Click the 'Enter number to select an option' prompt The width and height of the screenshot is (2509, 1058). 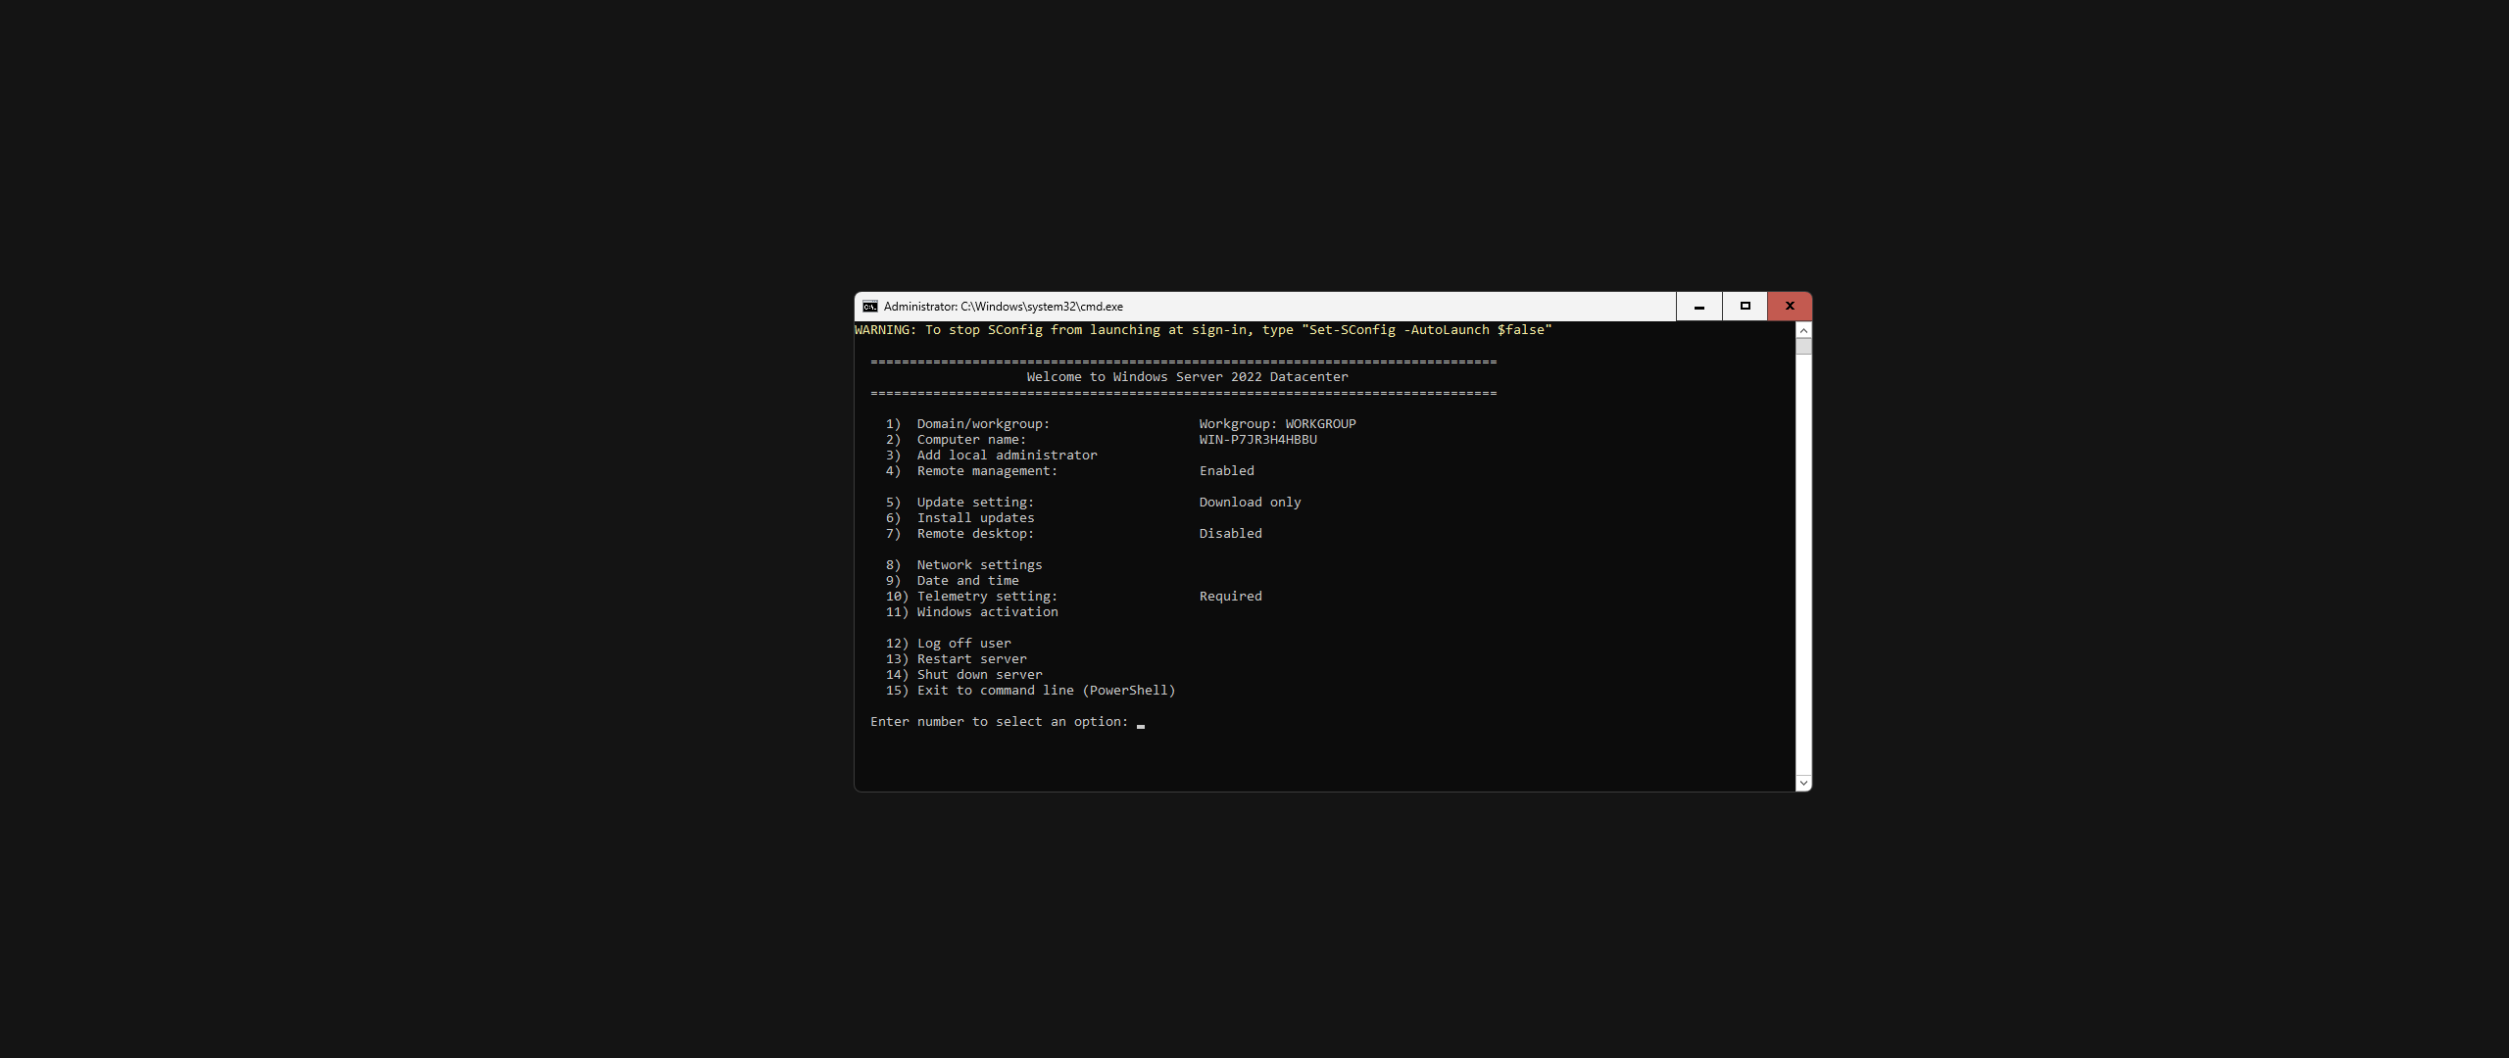click(x=999, y=722)
